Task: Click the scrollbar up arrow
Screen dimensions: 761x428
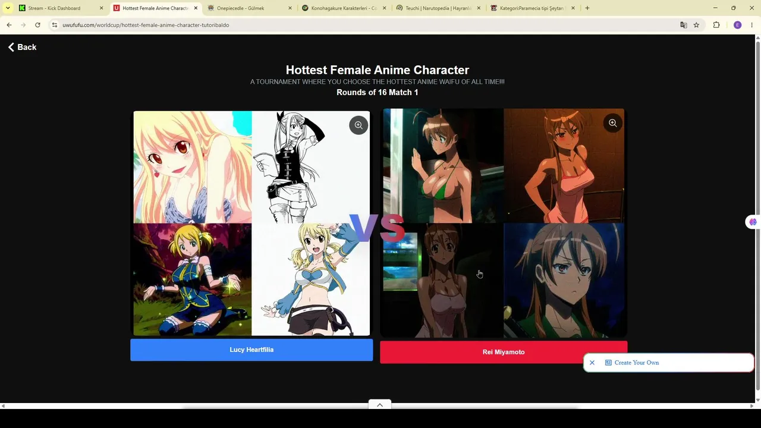Action: [x=758, y=38]
